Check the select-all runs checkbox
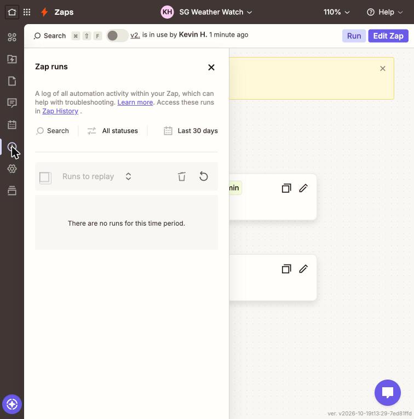The height and width of the screenshot is (419, 414). (45, 177)
